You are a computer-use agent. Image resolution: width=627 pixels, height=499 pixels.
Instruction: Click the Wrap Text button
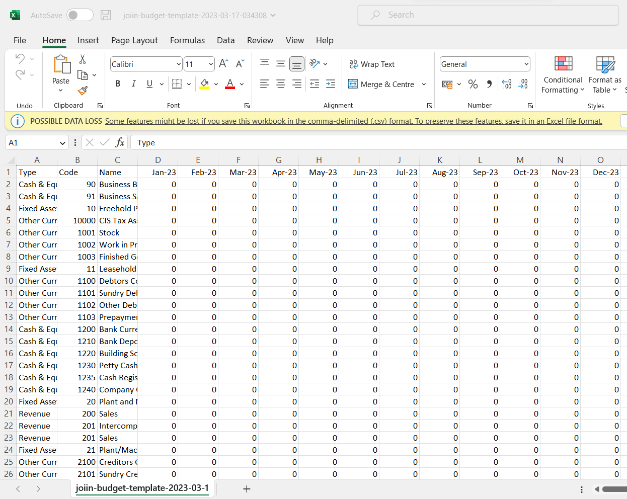click(x=372, y=64)
